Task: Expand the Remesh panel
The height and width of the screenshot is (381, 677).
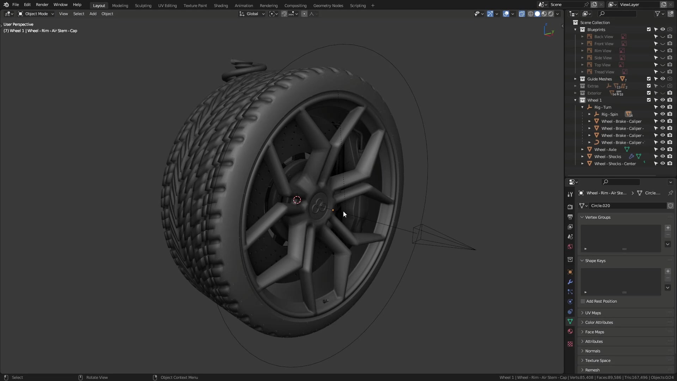Action: [x=592, y=370]
